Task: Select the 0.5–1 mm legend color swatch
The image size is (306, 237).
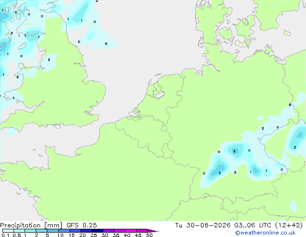Action: (x=19, y=231)
